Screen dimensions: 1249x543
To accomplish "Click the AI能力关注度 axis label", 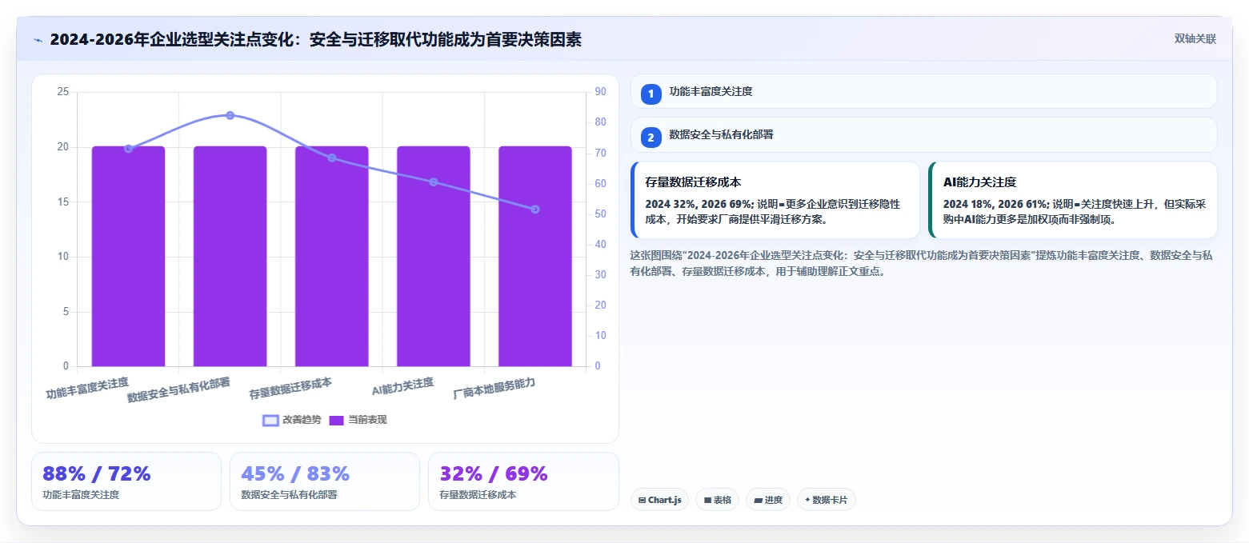I will click(x=402, y=387).
